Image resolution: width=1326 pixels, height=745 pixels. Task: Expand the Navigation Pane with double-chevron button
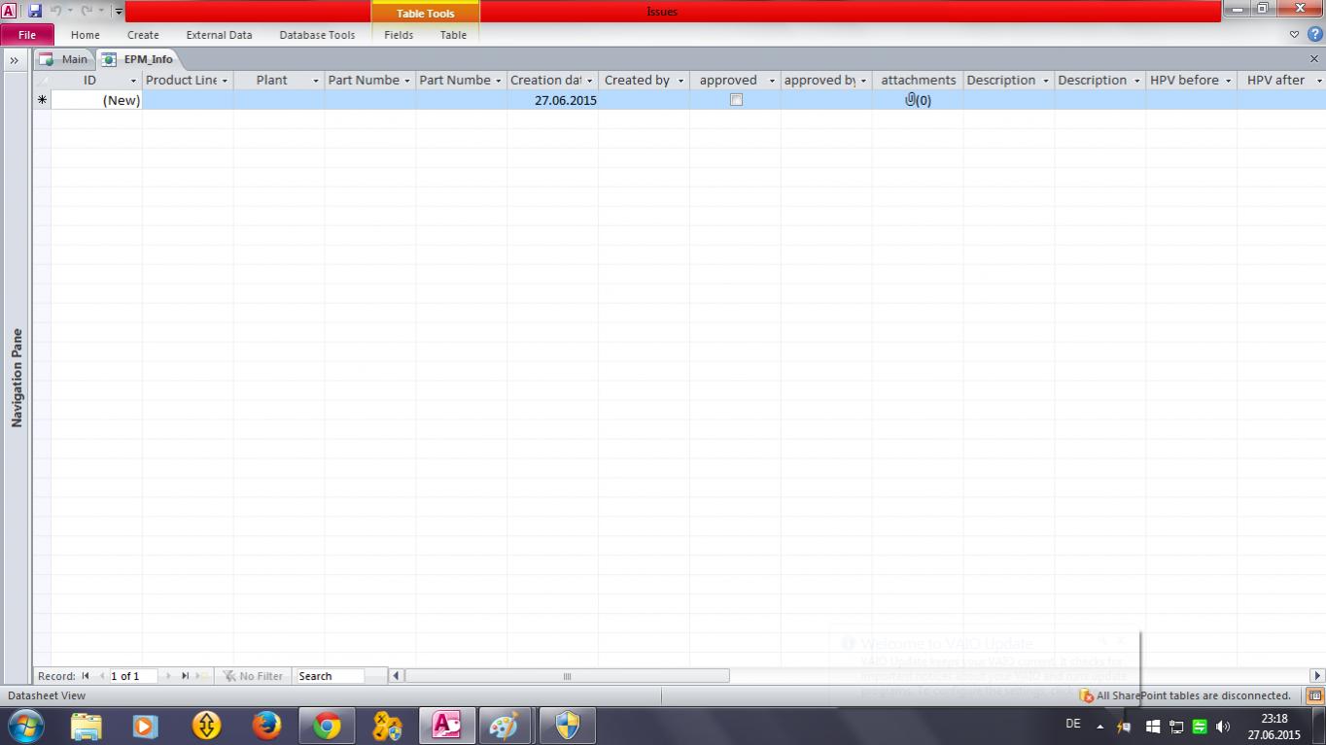(x=15, y=60)
